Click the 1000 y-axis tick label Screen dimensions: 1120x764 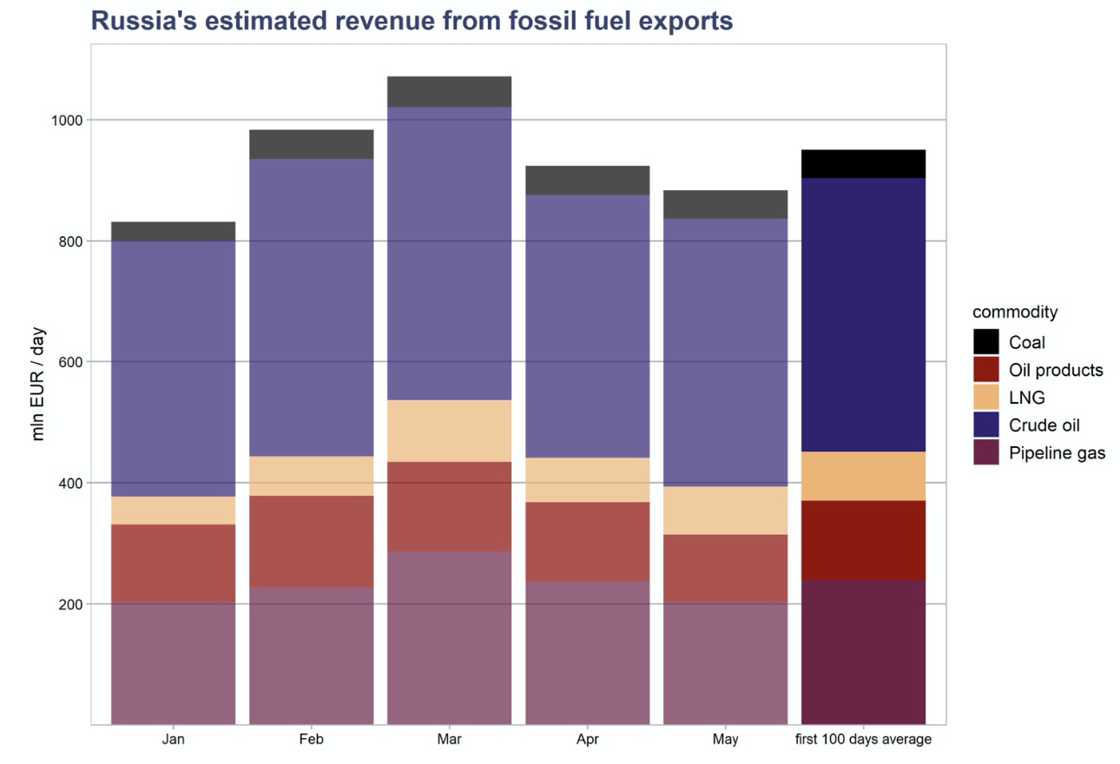tap(69, 120)
